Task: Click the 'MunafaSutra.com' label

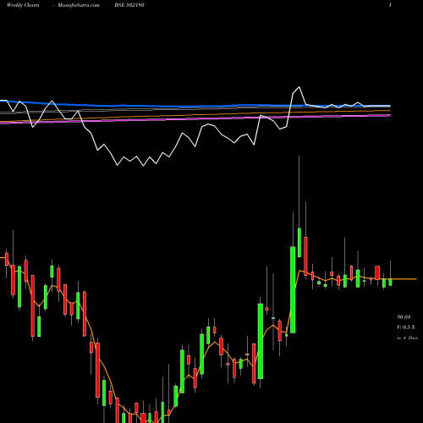Action: (x=79, y=5)
